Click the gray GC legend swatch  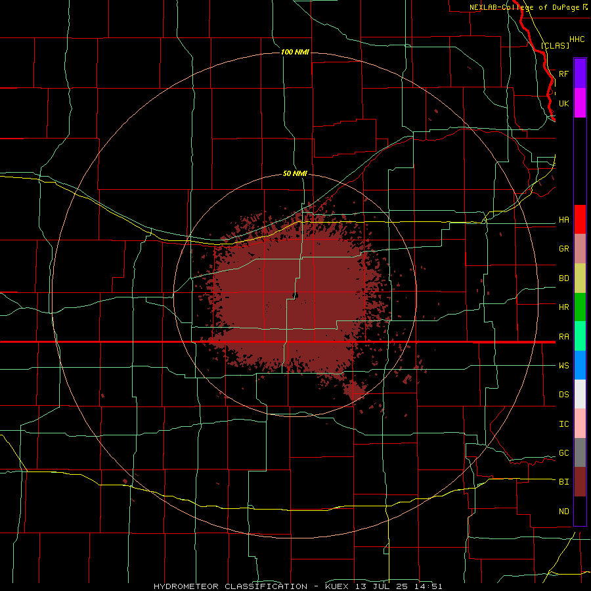(x=580, y=452)
